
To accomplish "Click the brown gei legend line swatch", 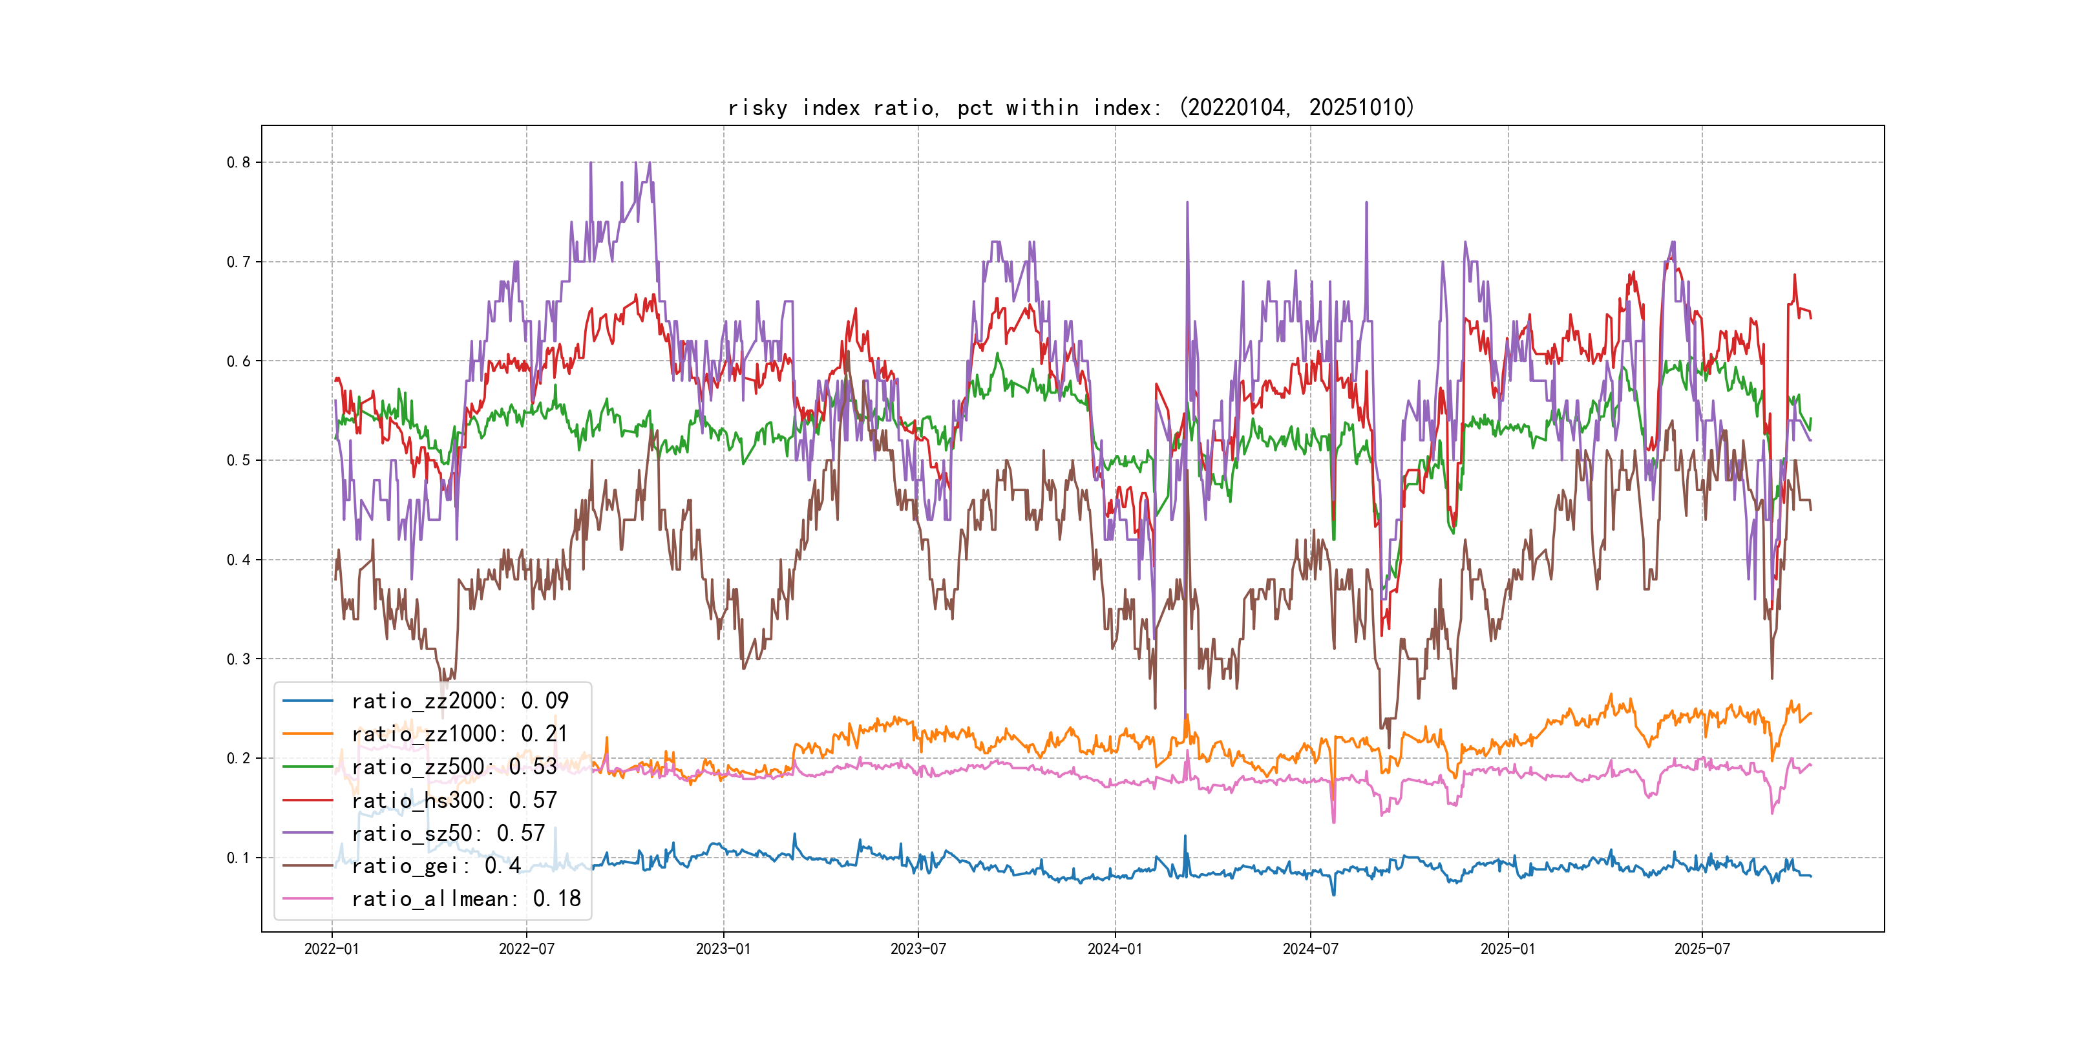I will click(307, 866).
